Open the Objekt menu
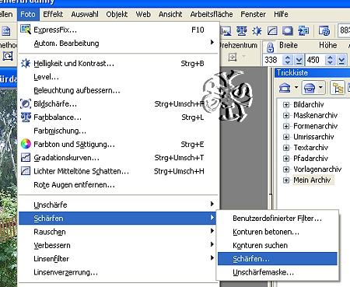 [x=117, y=14]
